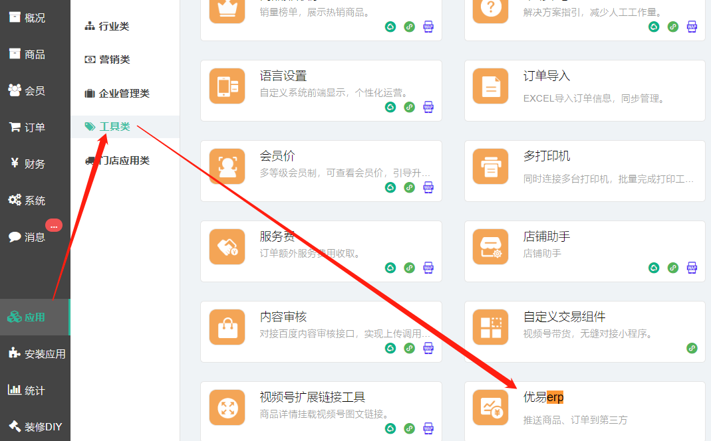Select the 营销类 category
The height and width of the screenshot is (441, 711).
(108, 59)
